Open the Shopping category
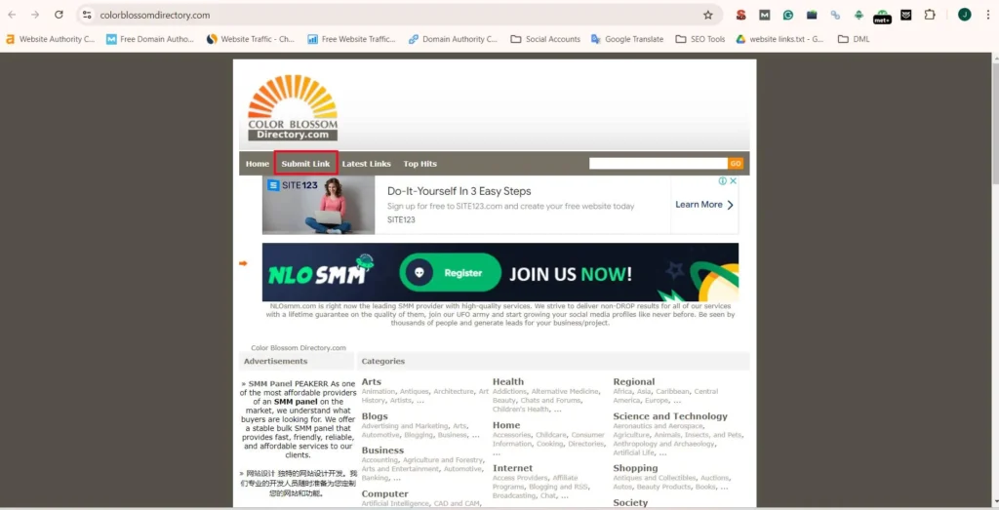Image resolution: width=999 pixels, height=510 pixels. [635, 468]
